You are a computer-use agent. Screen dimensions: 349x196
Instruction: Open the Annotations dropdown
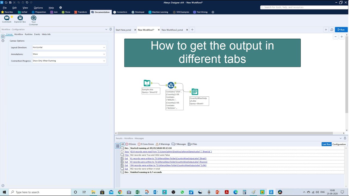69,54
